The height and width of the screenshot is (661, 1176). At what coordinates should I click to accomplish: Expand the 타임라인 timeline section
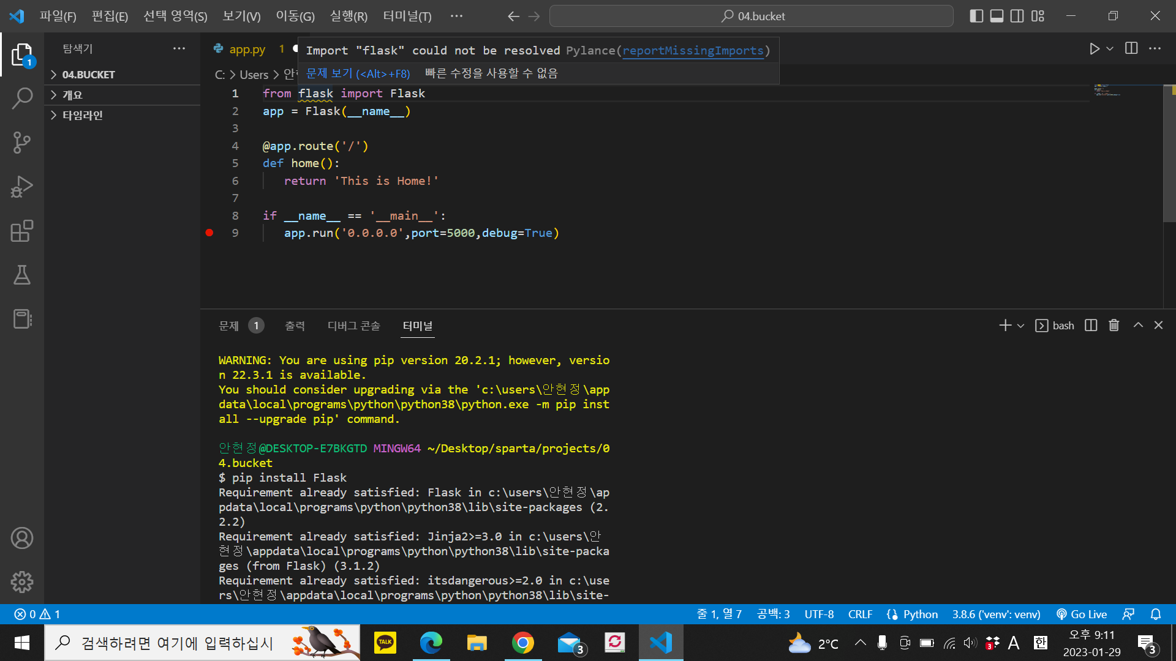[x=123, y=115]
